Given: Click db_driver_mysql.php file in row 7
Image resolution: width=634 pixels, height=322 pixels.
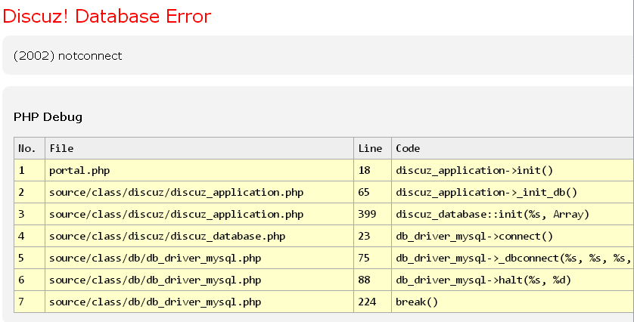Looking at the screenshot, I should pos(199,302).
